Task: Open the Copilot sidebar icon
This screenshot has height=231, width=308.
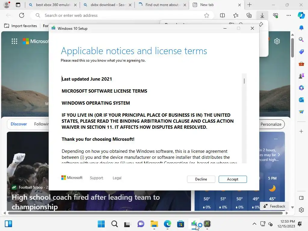Action: [x=301, y=15]
